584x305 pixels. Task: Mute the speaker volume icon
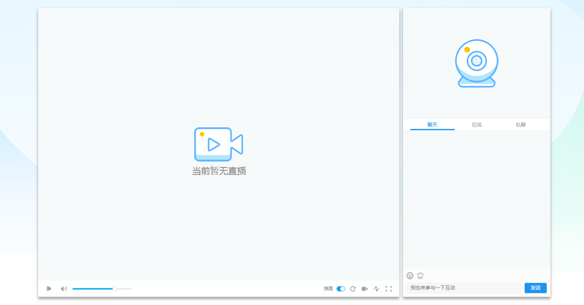click(64, 289)
